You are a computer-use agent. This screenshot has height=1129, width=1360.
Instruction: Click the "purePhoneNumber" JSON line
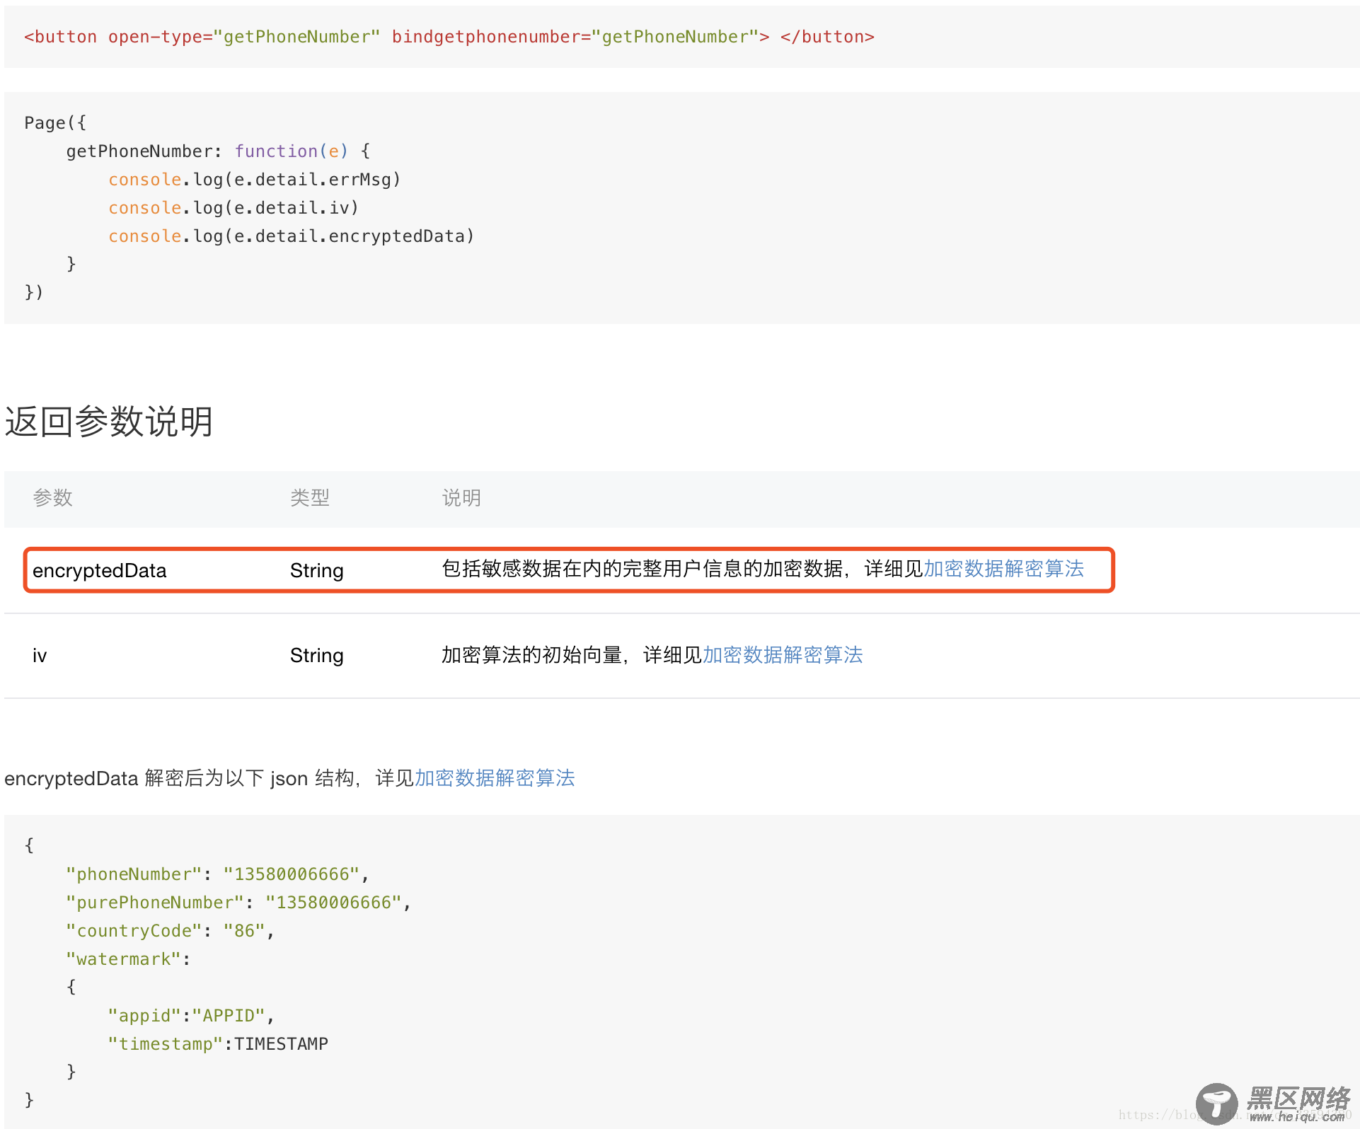238,903
